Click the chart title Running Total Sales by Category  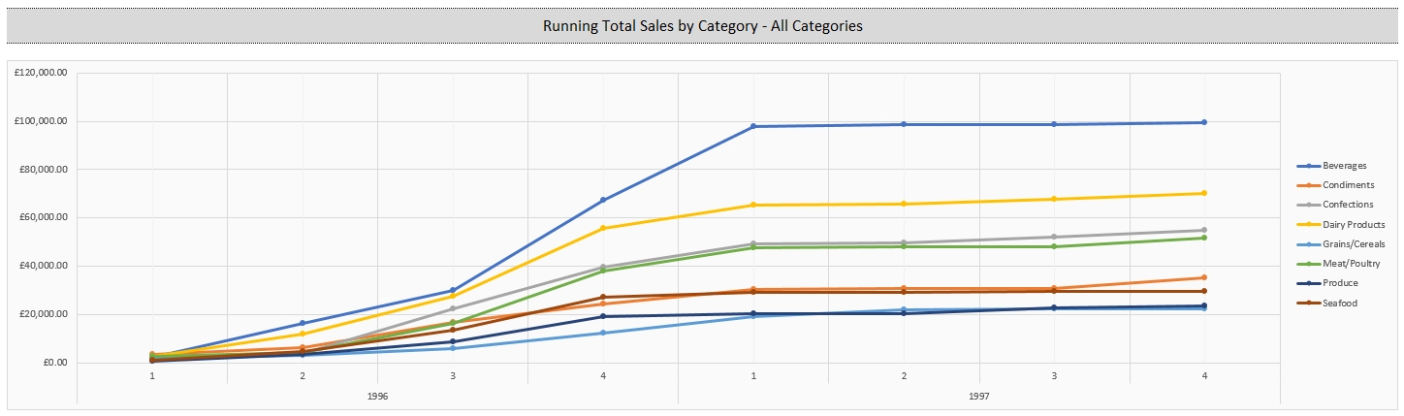pos(702,26)
